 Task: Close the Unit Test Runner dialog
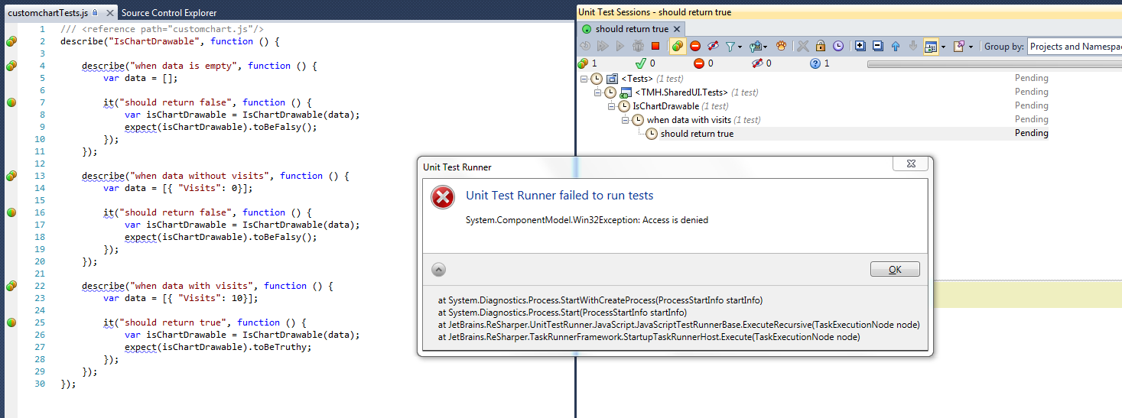tap(912, 164)
